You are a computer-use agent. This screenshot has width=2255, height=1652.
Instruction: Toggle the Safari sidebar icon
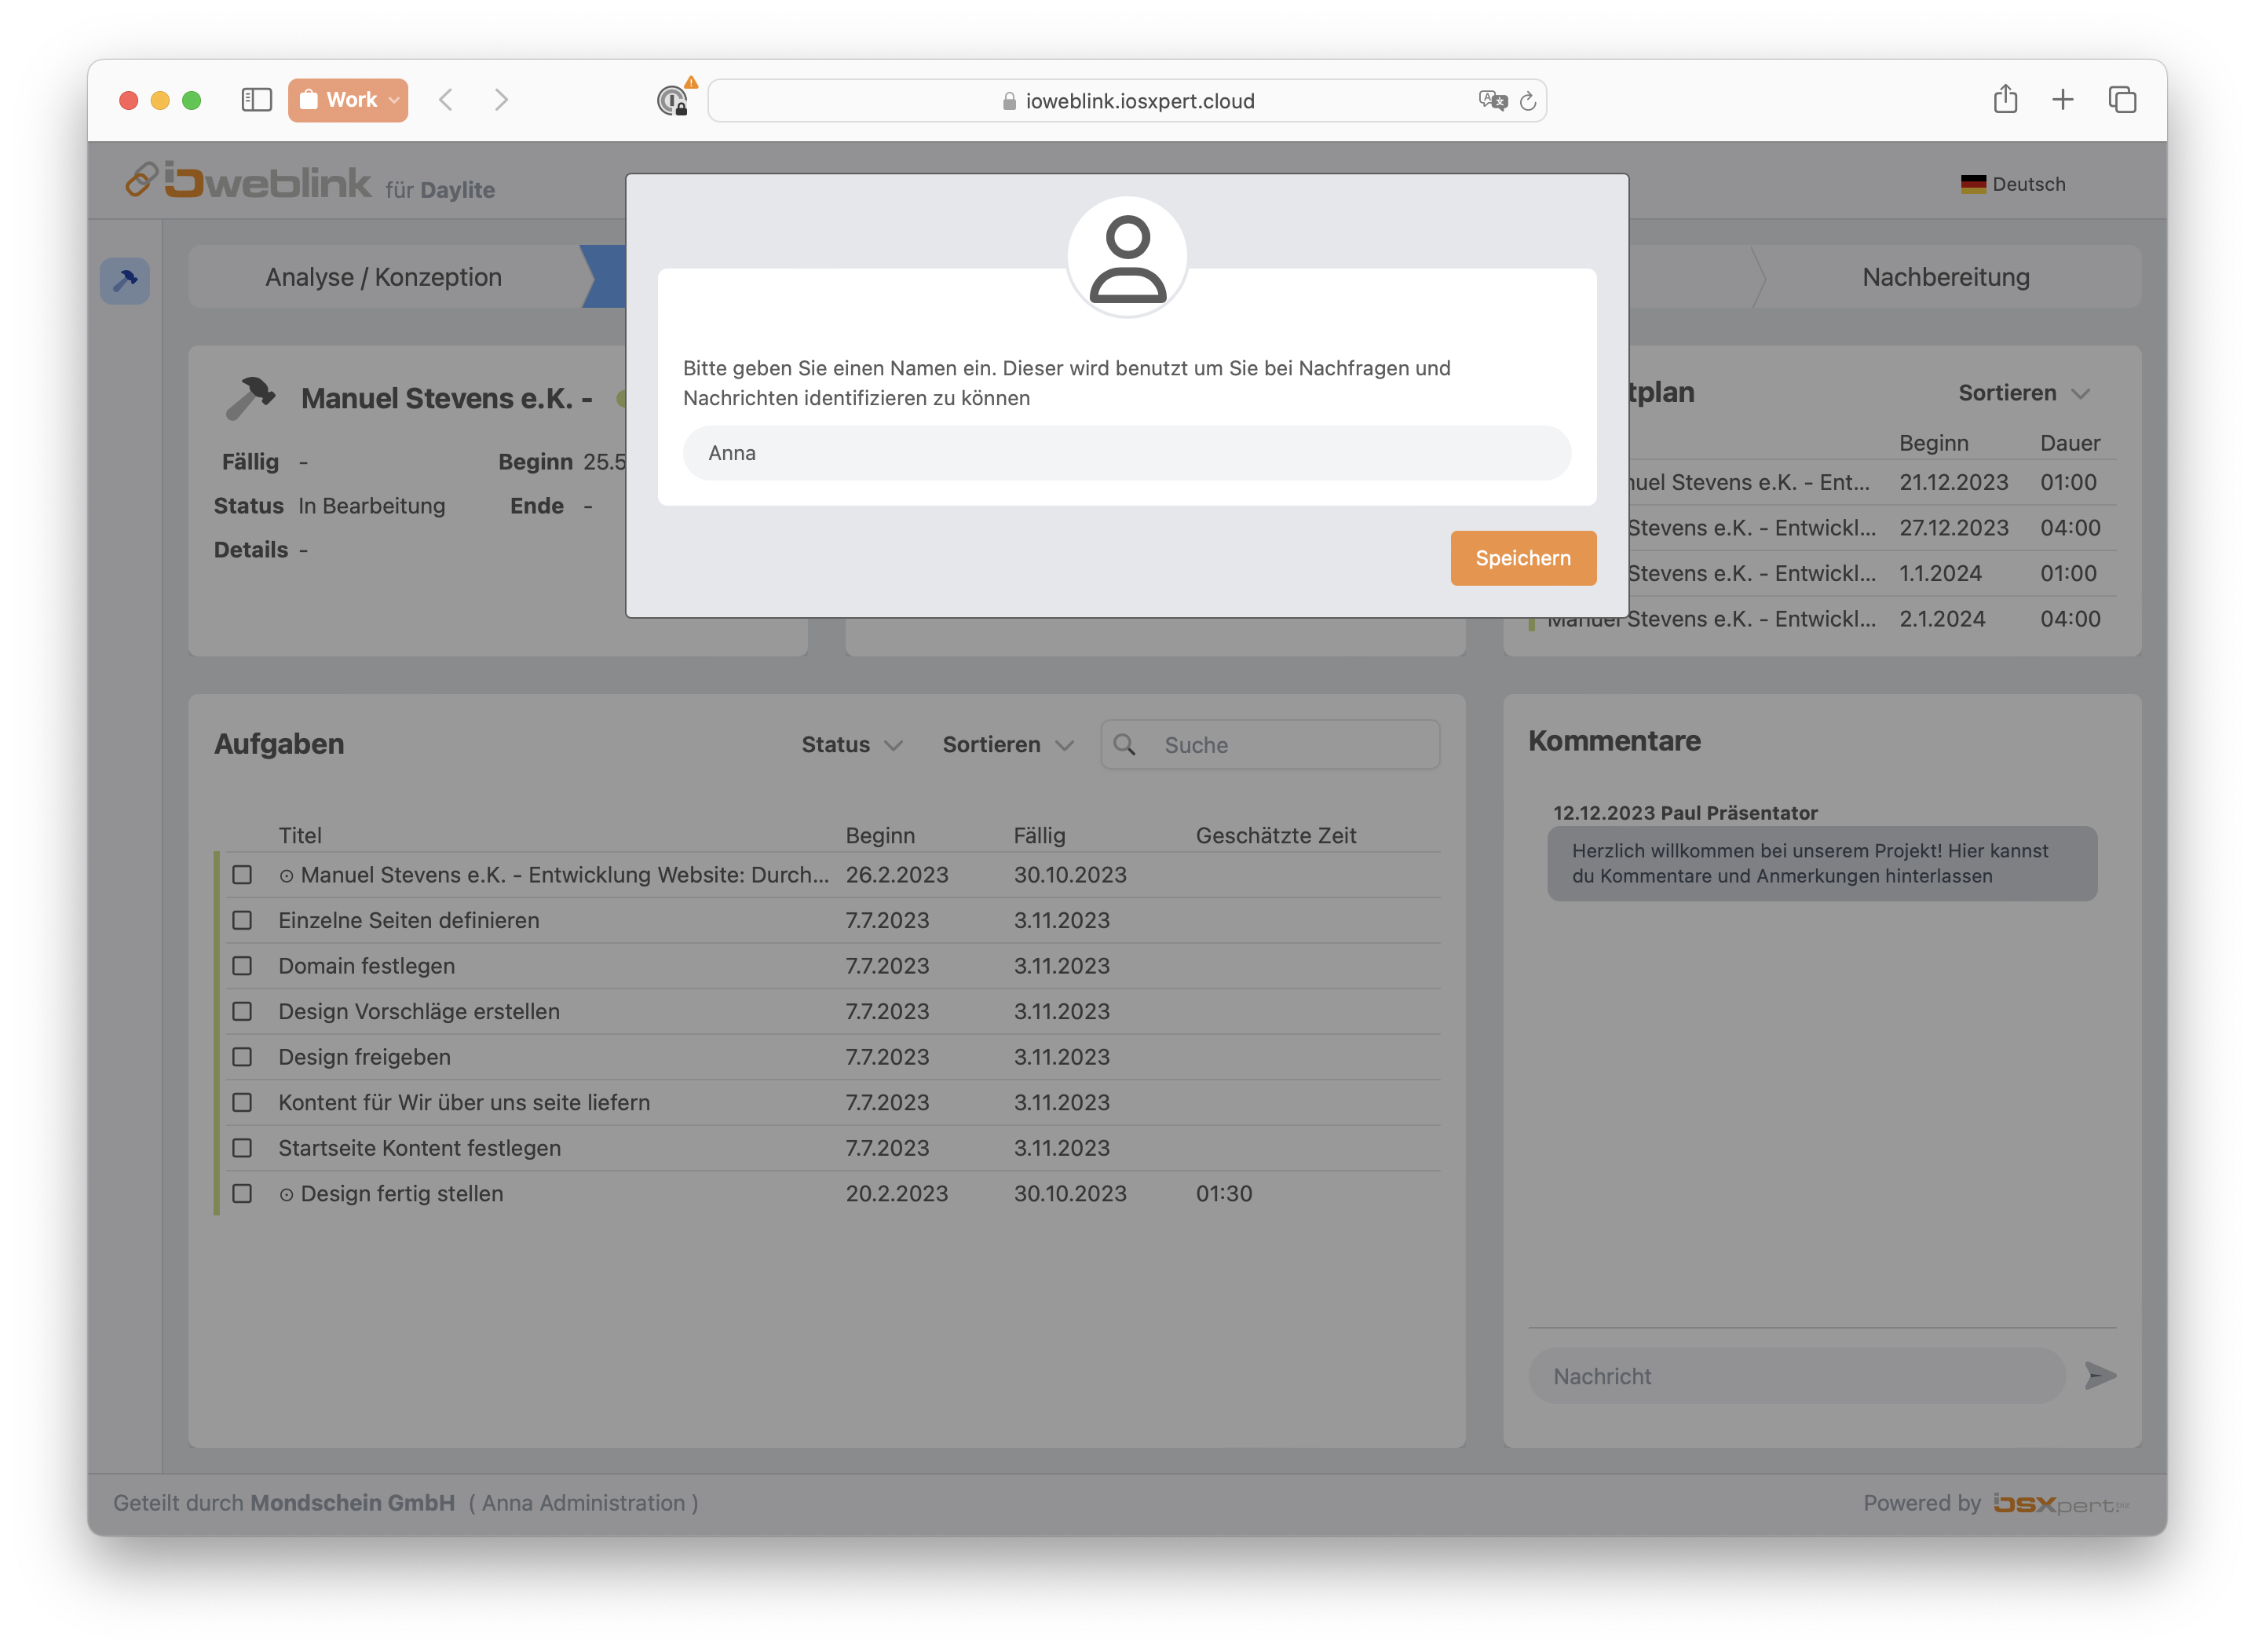(x=256, y=100)
